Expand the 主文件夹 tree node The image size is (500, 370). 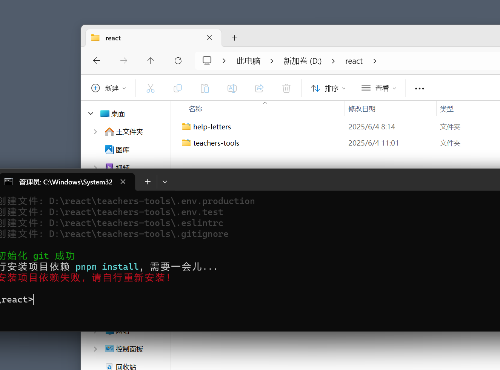point(95,132)
